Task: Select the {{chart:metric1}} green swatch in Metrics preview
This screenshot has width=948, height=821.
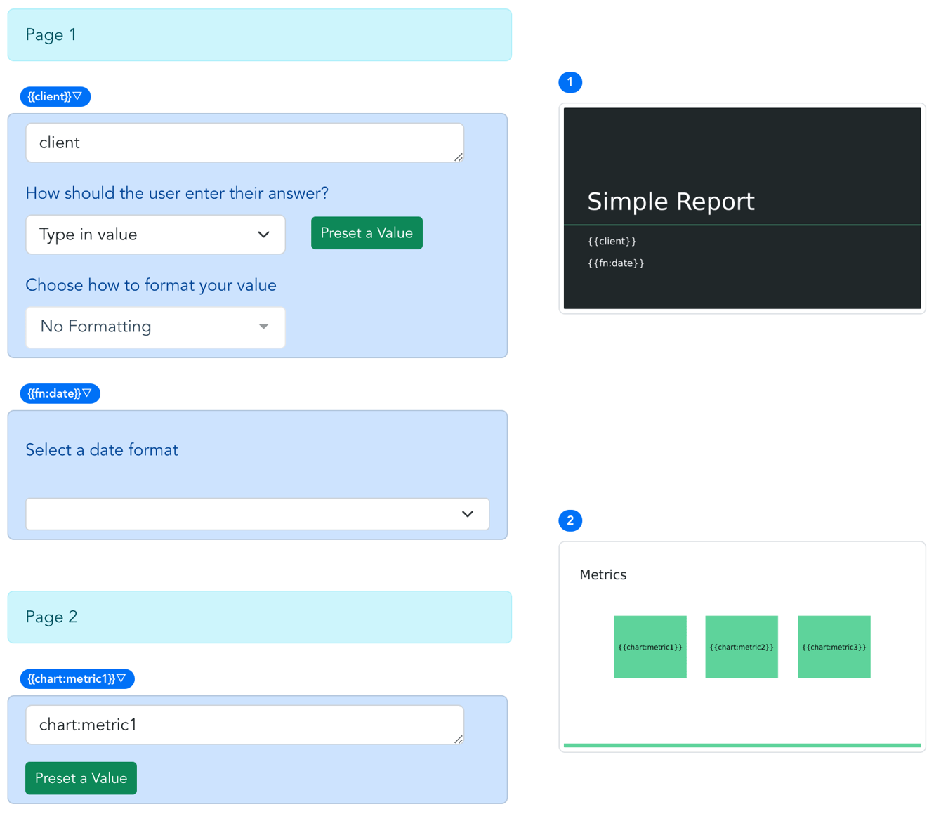Action: (x=650, y=646)
